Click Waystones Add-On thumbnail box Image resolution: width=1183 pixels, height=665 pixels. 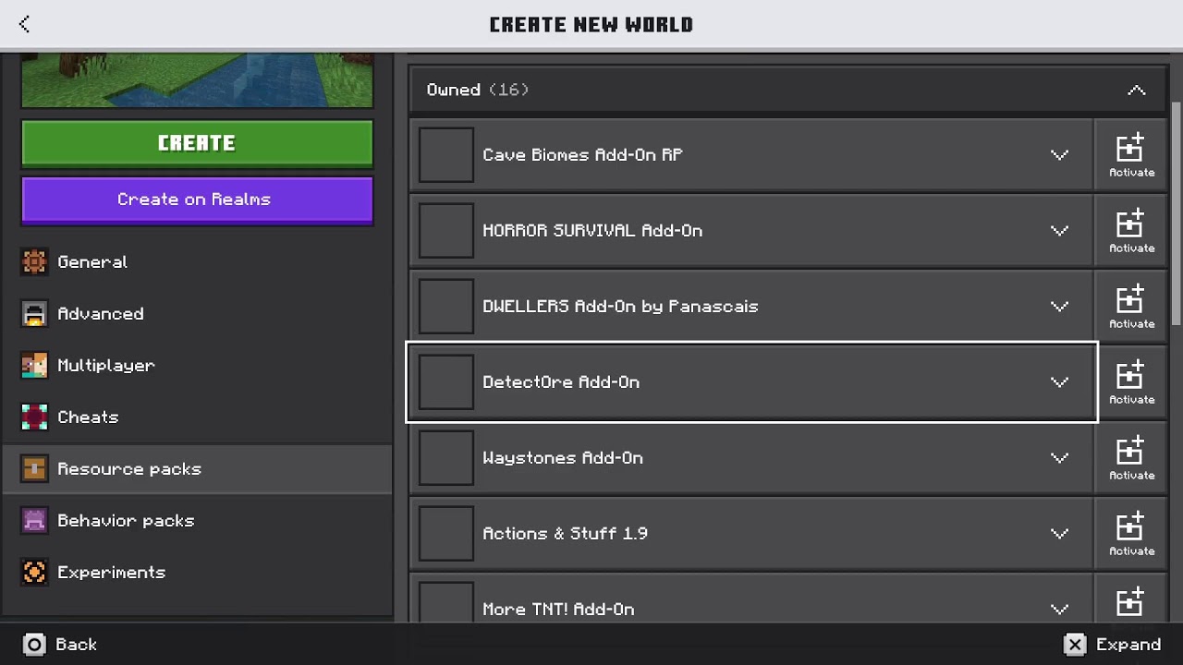(446, 458)
